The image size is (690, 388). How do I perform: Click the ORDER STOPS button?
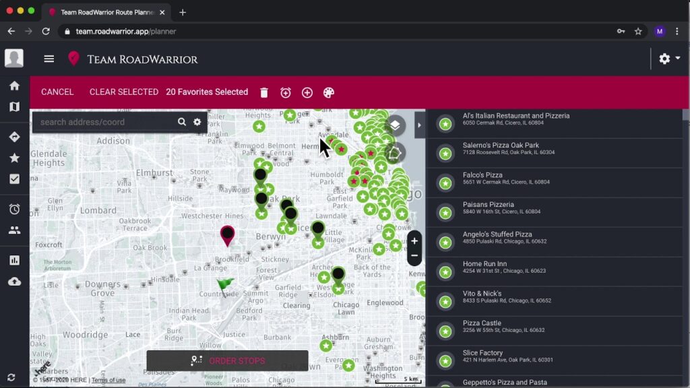228,361
